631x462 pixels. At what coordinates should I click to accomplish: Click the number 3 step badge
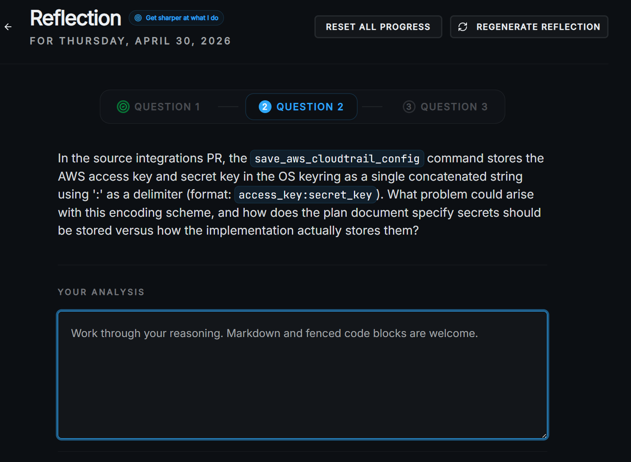pyautogui.click(x=409, y=107)
